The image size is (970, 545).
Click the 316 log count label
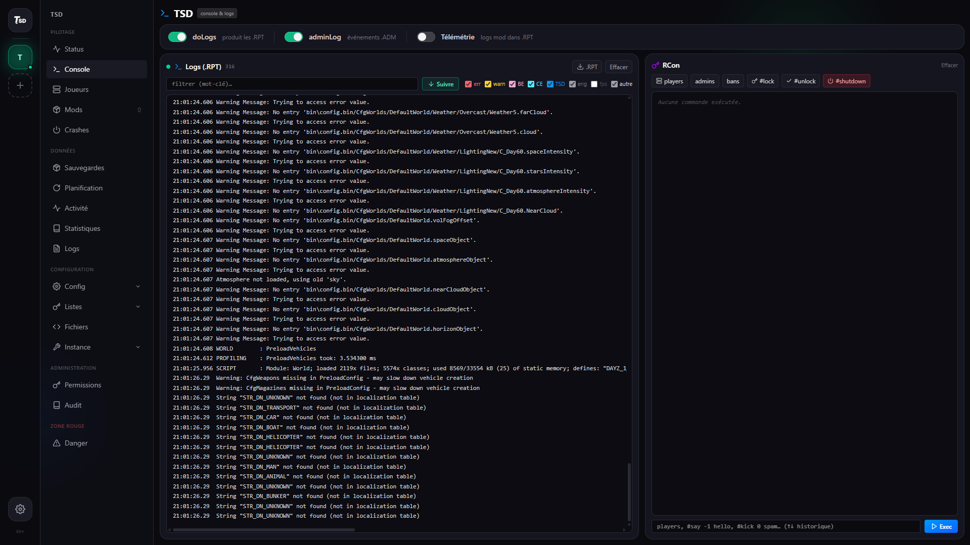[x=230, y=67]
